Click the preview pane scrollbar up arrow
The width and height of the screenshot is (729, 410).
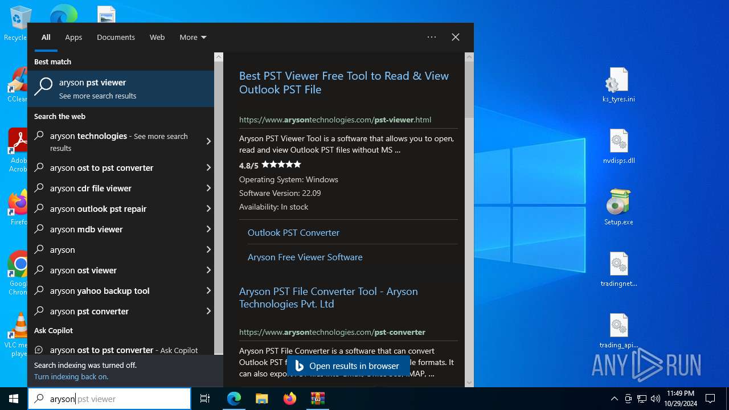(x=469, y=57)
